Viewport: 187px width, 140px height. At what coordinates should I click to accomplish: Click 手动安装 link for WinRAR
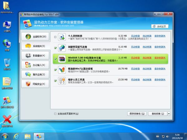pos(135,58)
